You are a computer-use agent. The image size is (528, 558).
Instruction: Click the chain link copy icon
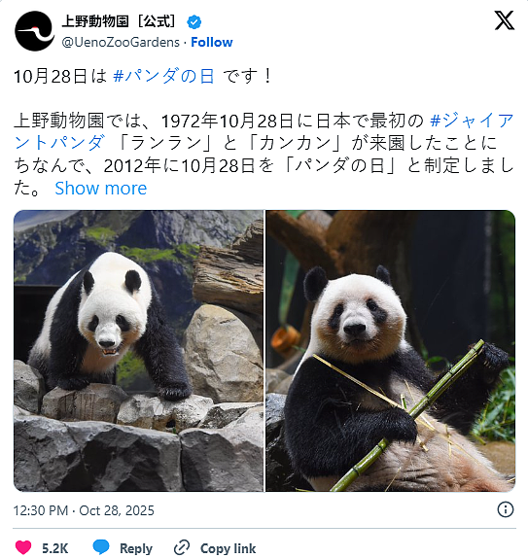point(182,547)
